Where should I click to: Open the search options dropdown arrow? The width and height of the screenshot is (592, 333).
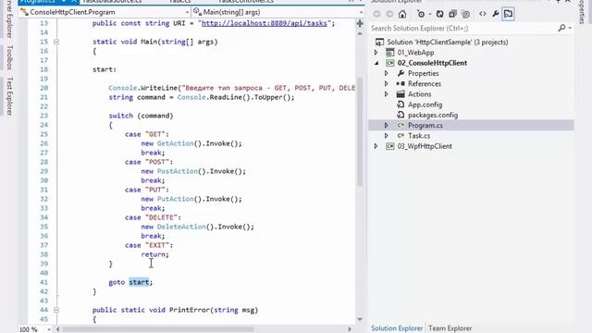point(570,29)
